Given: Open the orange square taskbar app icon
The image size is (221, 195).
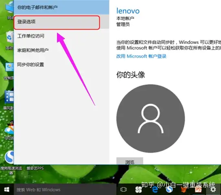Looking at the screenshot, I should 199,189.
